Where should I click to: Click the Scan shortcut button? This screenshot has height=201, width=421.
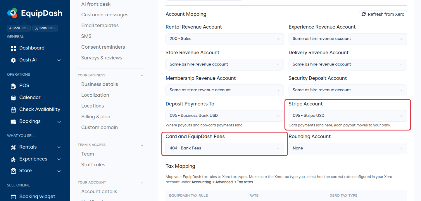coord(45,28)
